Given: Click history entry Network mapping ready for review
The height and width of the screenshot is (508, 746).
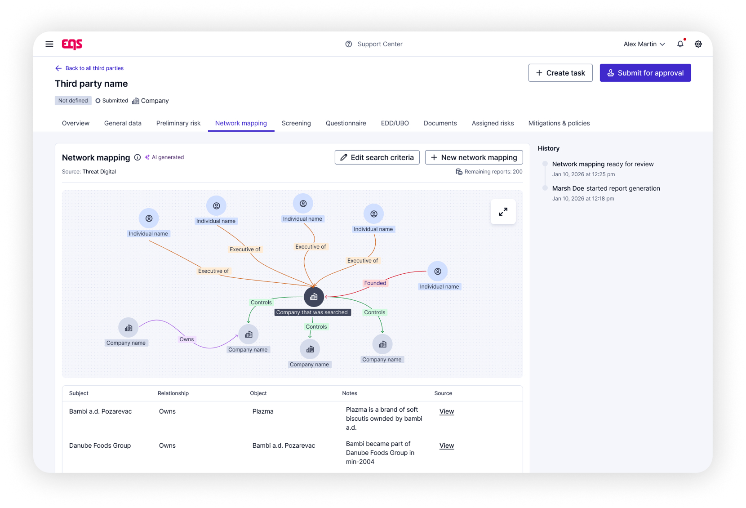Looking at the screenshot, I should point(603,164).
